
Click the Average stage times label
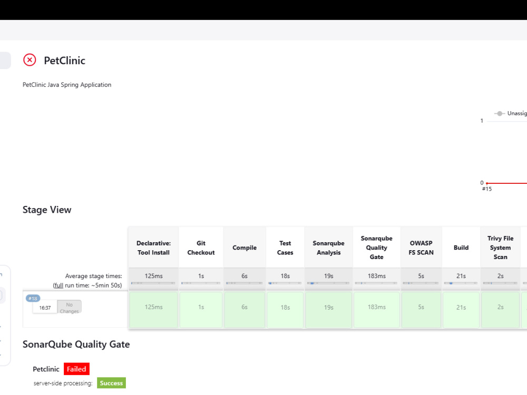pos(93,276)
